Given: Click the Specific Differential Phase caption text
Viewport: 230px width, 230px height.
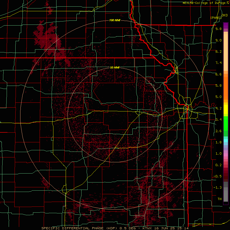Looking at the screenshot, I should (115, 228).
